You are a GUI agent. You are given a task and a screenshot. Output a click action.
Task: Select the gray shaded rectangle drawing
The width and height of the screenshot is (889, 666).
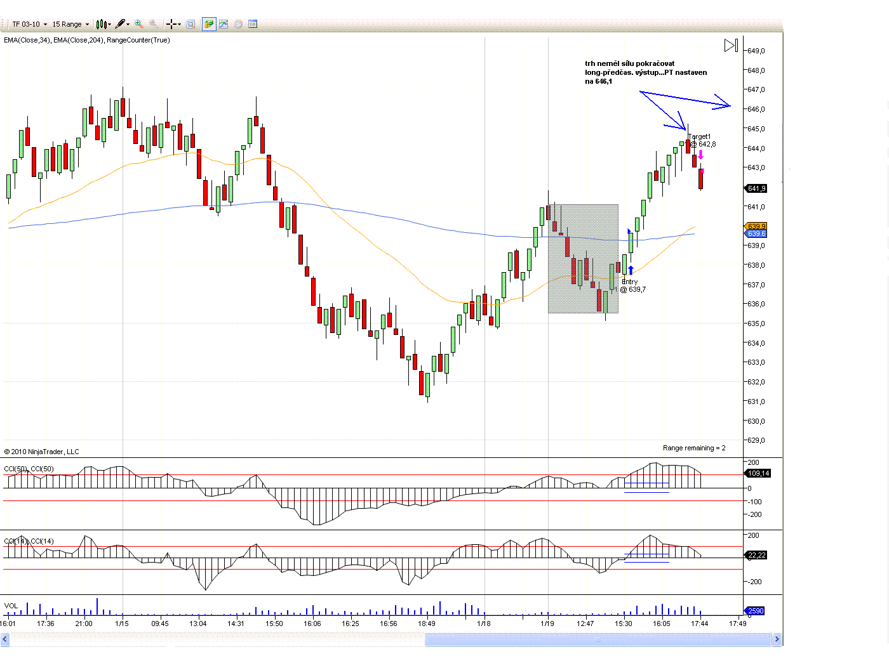click(x=583, y=259)
